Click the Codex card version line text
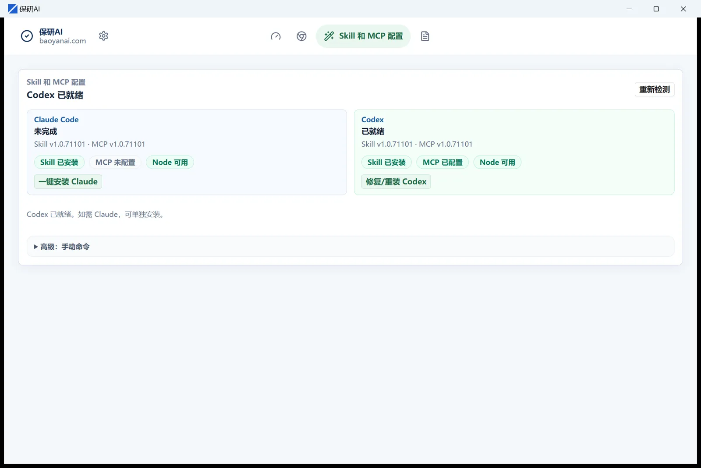Image resolution: width=701 pixels, height=468 pixels. (x=417, y=144)
